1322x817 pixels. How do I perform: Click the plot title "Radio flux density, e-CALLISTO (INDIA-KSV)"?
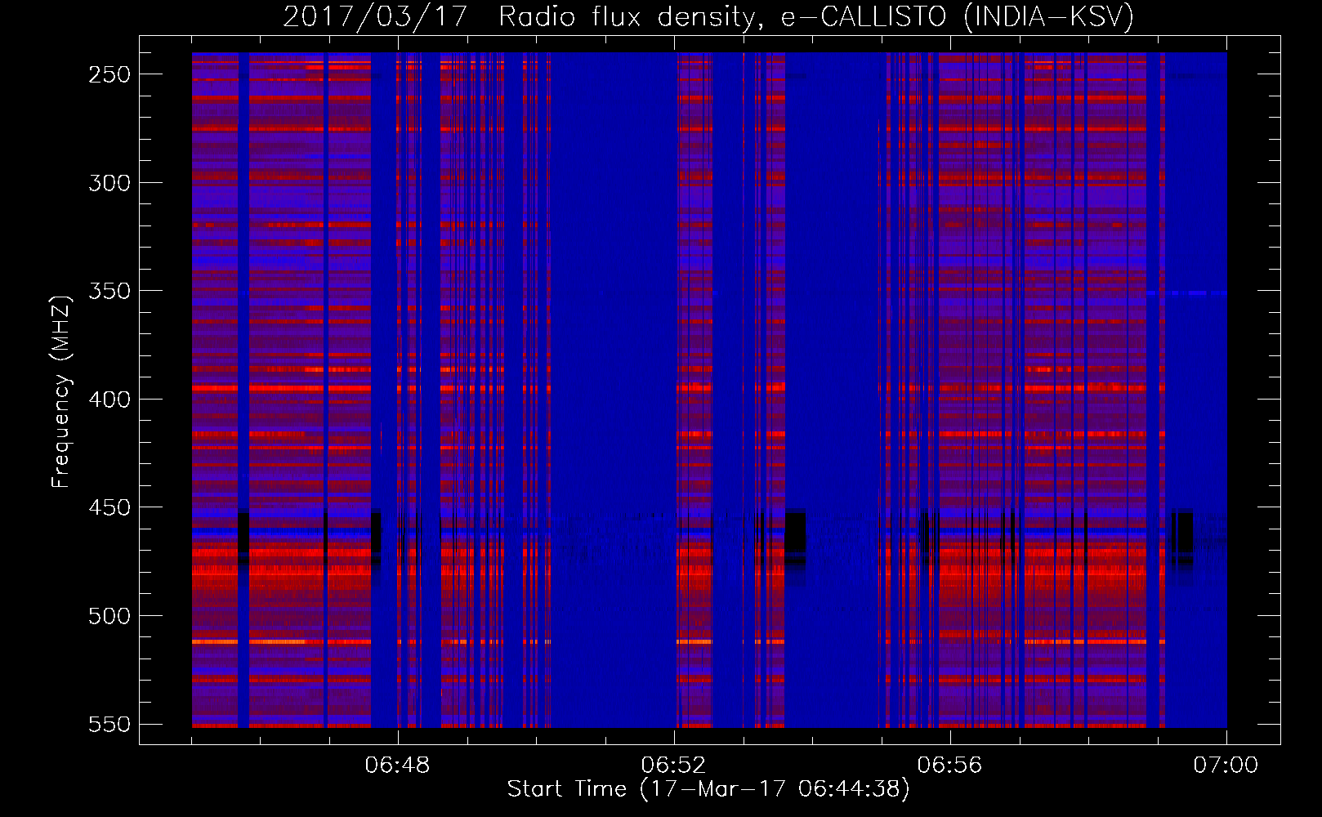816,16
